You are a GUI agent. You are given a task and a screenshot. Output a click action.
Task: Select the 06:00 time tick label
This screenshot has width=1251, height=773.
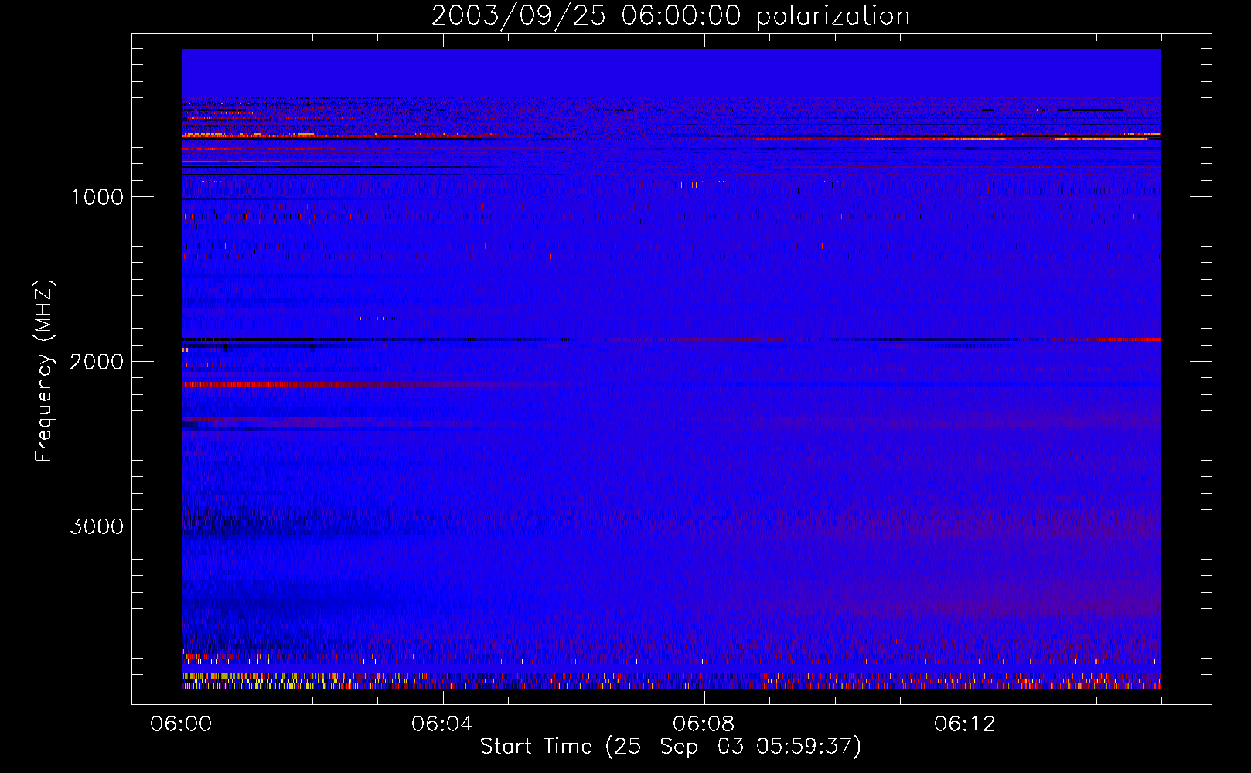coord(182,724)
